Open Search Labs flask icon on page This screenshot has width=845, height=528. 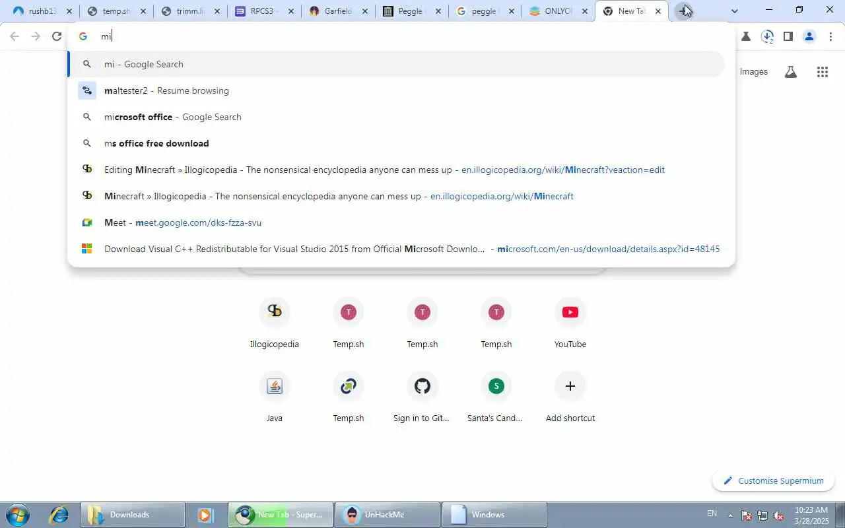pyautogui.click(x=791, y=72)
